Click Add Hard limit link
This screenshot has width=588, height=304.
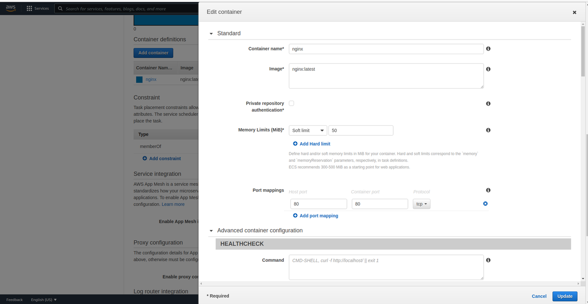coord(311,144)
